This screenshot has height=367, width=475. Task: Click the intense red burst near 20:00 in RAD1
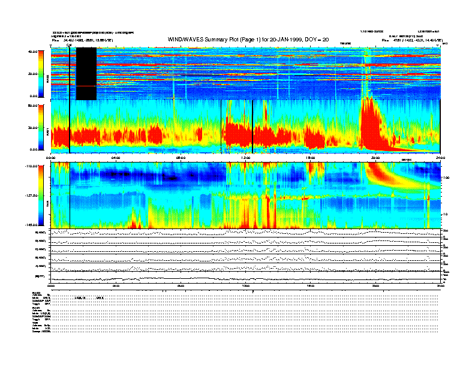click(x=370, y=124)
